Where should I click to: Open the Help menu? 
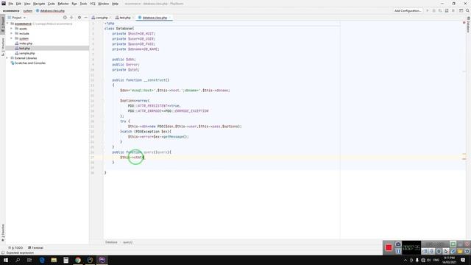pos(115,4)
